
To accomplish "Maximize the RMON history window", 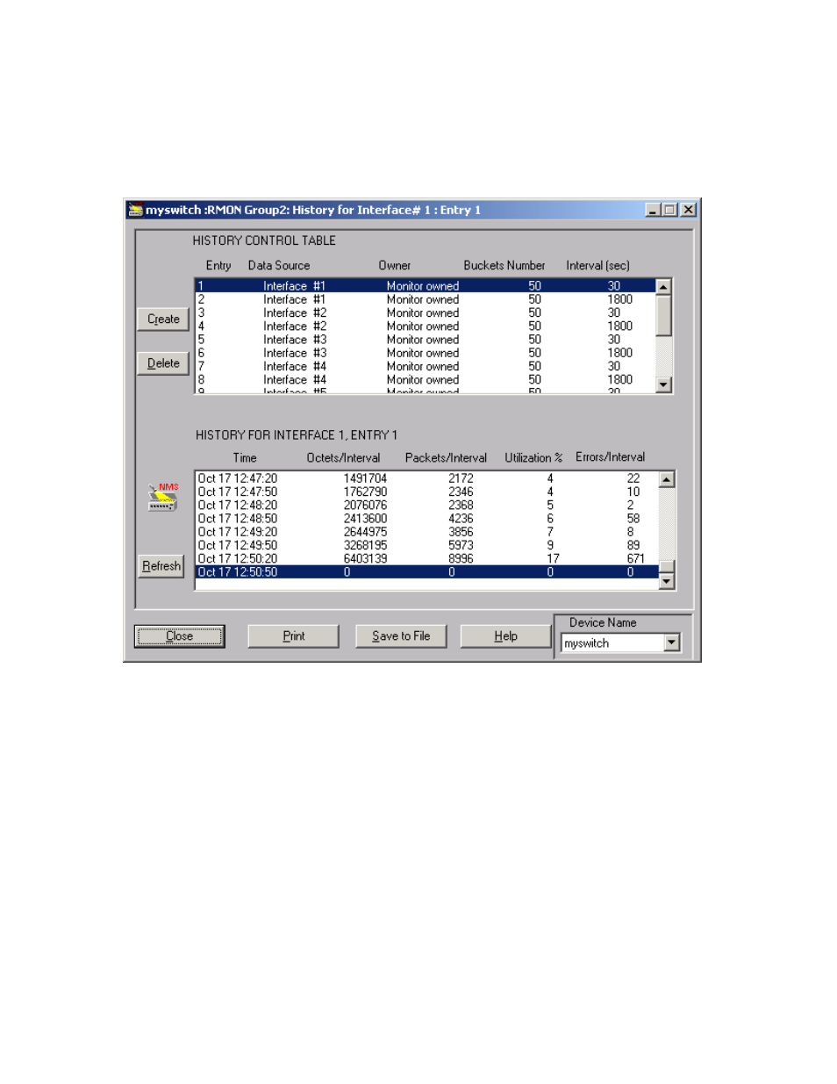I will tap(669, 210).
